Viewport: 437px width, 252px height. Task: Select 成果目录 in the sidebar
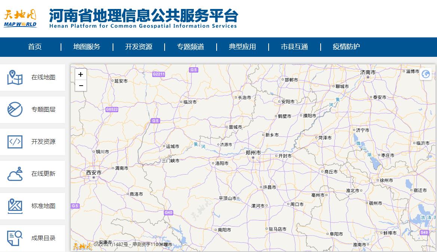(x=33, y=238)
